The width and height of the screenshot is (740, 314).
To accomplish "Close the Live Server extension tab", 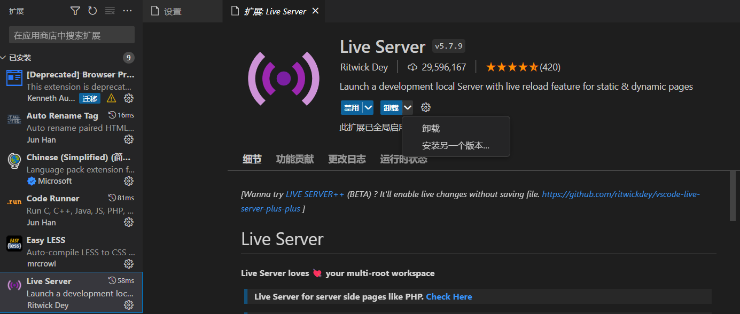I will point(315,11).
